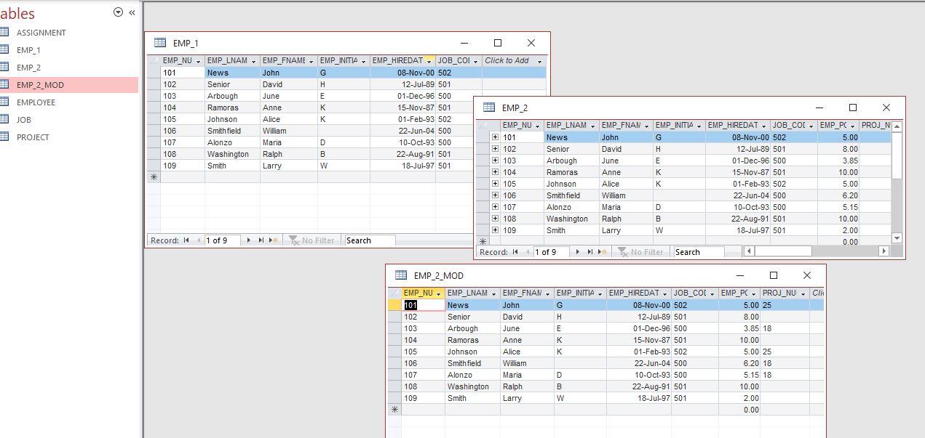Click vertical scrollbar down arrow in EMP_2

point(897,238)
